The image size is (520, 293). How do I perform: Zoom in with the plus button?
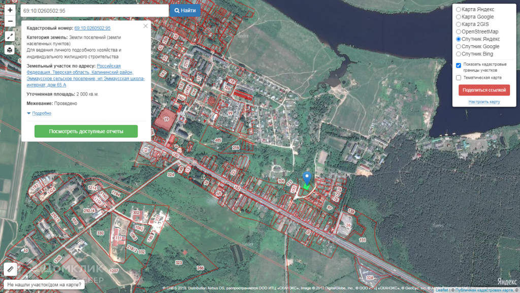[10, 10]
